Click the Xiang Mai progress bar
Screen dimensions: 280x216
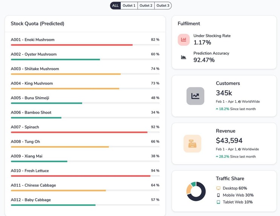85,161
